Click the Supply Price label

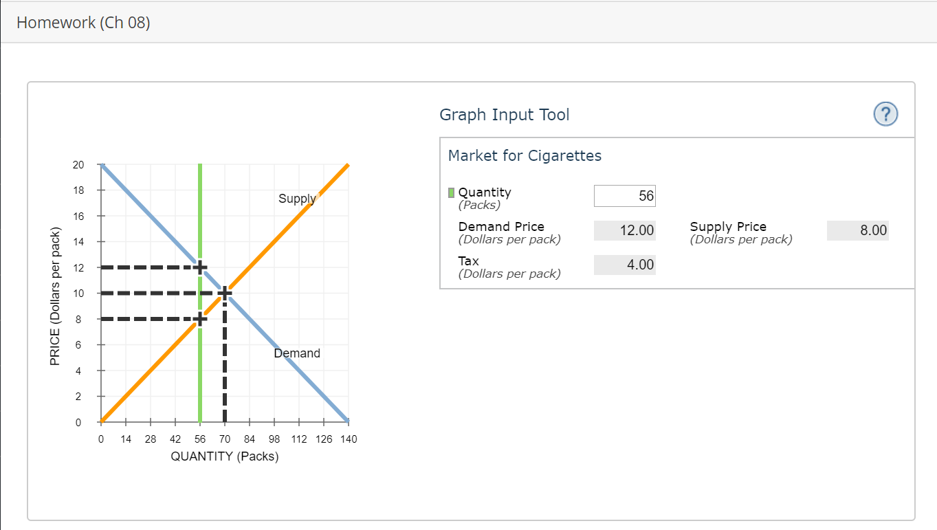(x=728, y=226)
